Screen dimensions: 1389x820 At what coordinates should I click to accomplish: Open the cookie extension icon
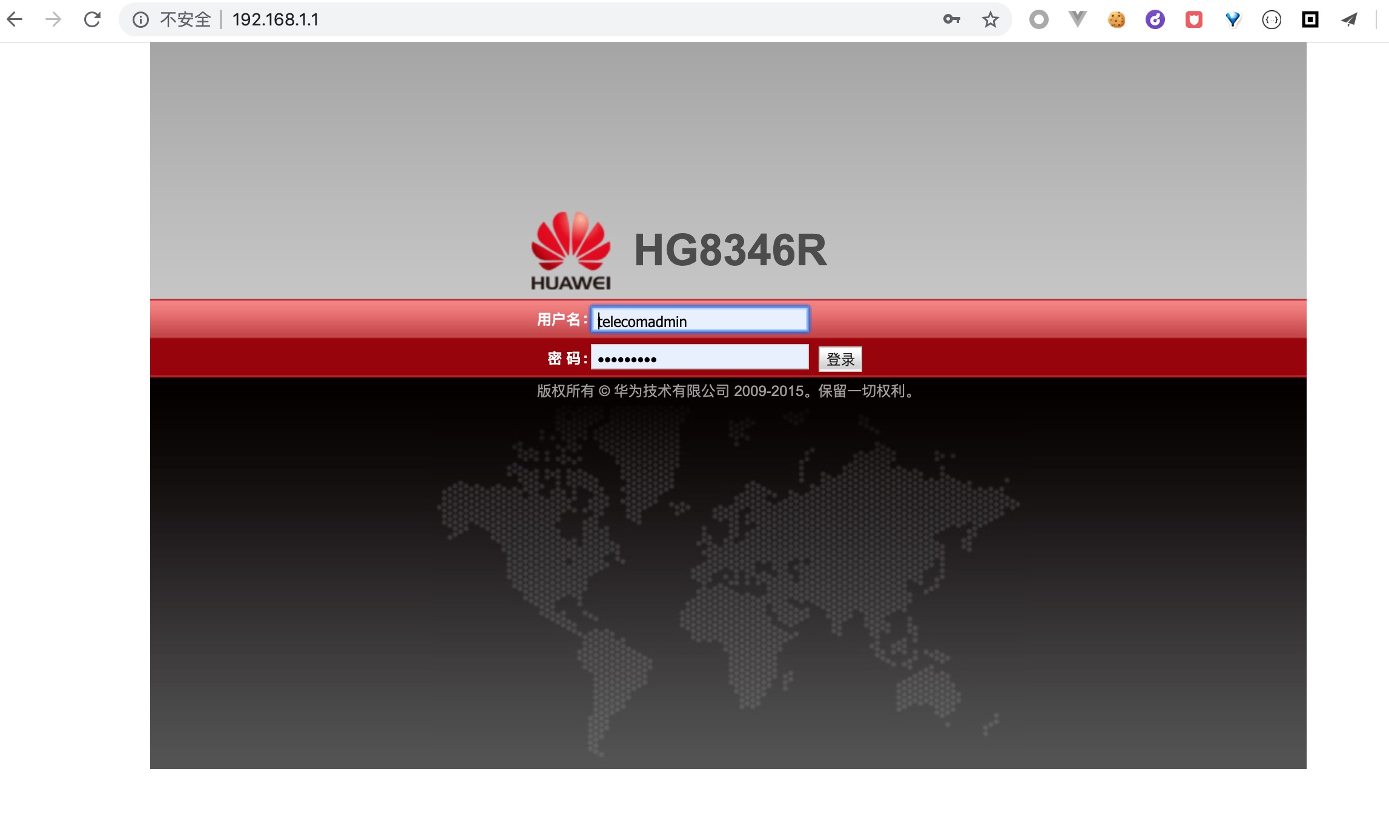tap(1116, 20)
